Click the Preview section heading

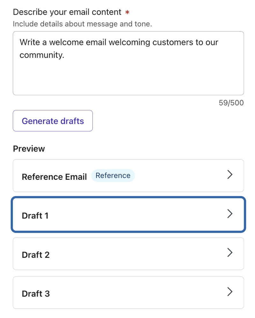(x=29, y=149)
